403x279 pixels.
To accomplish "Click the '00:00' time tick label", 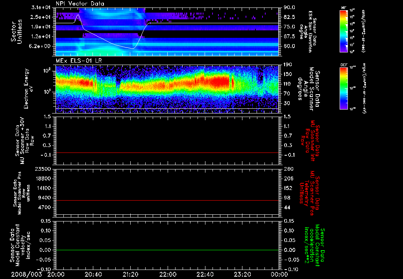I will point(279,274).
